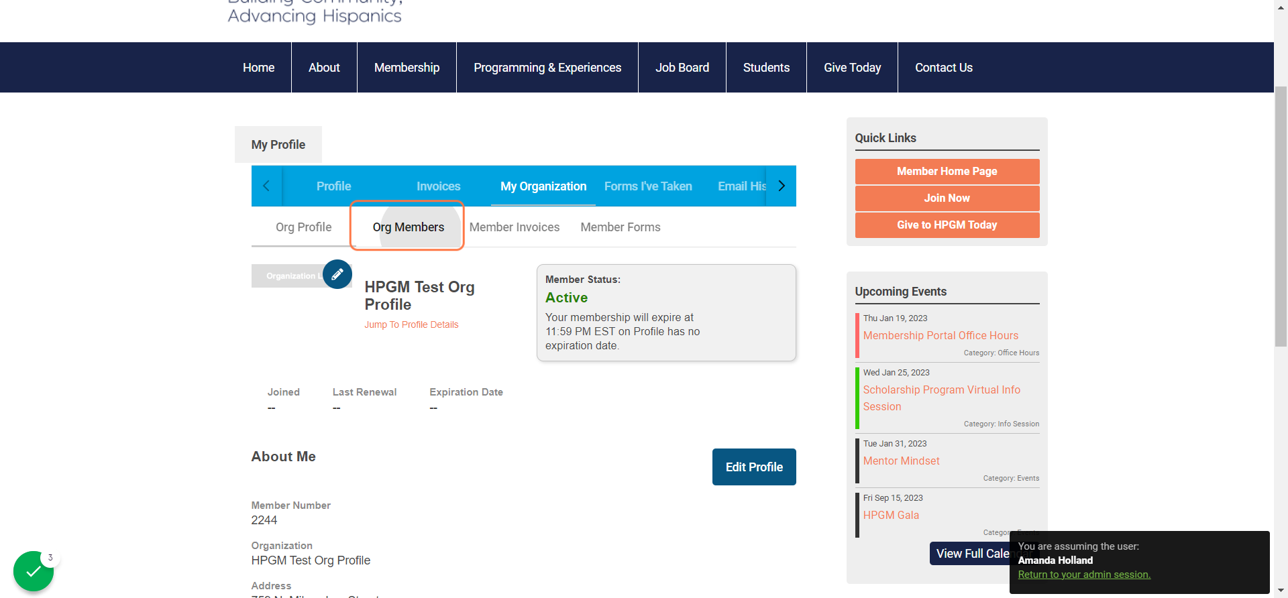Click the Member Home Page quick link
This screenshot has width=1288, height=598.
(947, 172)
